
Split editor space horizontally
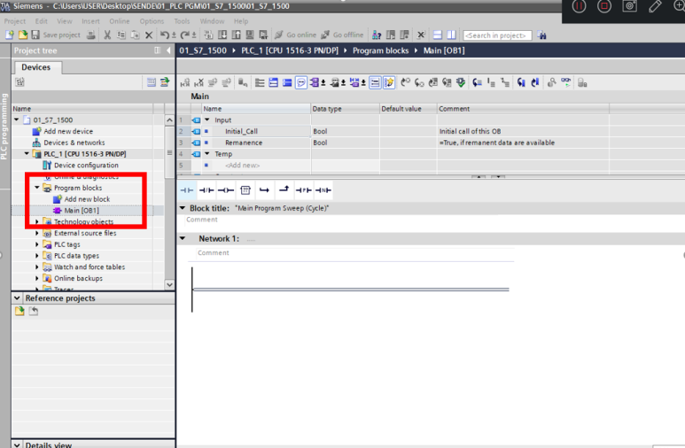(x=437, y=35)
